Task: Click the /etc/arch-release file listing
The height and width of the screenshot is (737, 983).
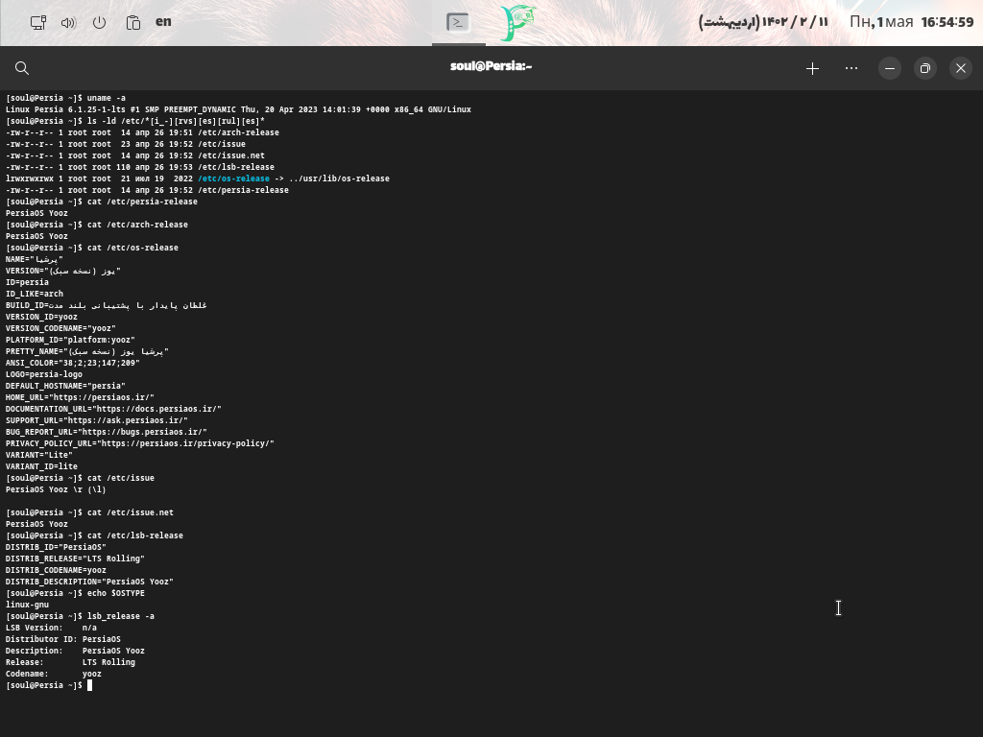Action: [x=142, y=132]
